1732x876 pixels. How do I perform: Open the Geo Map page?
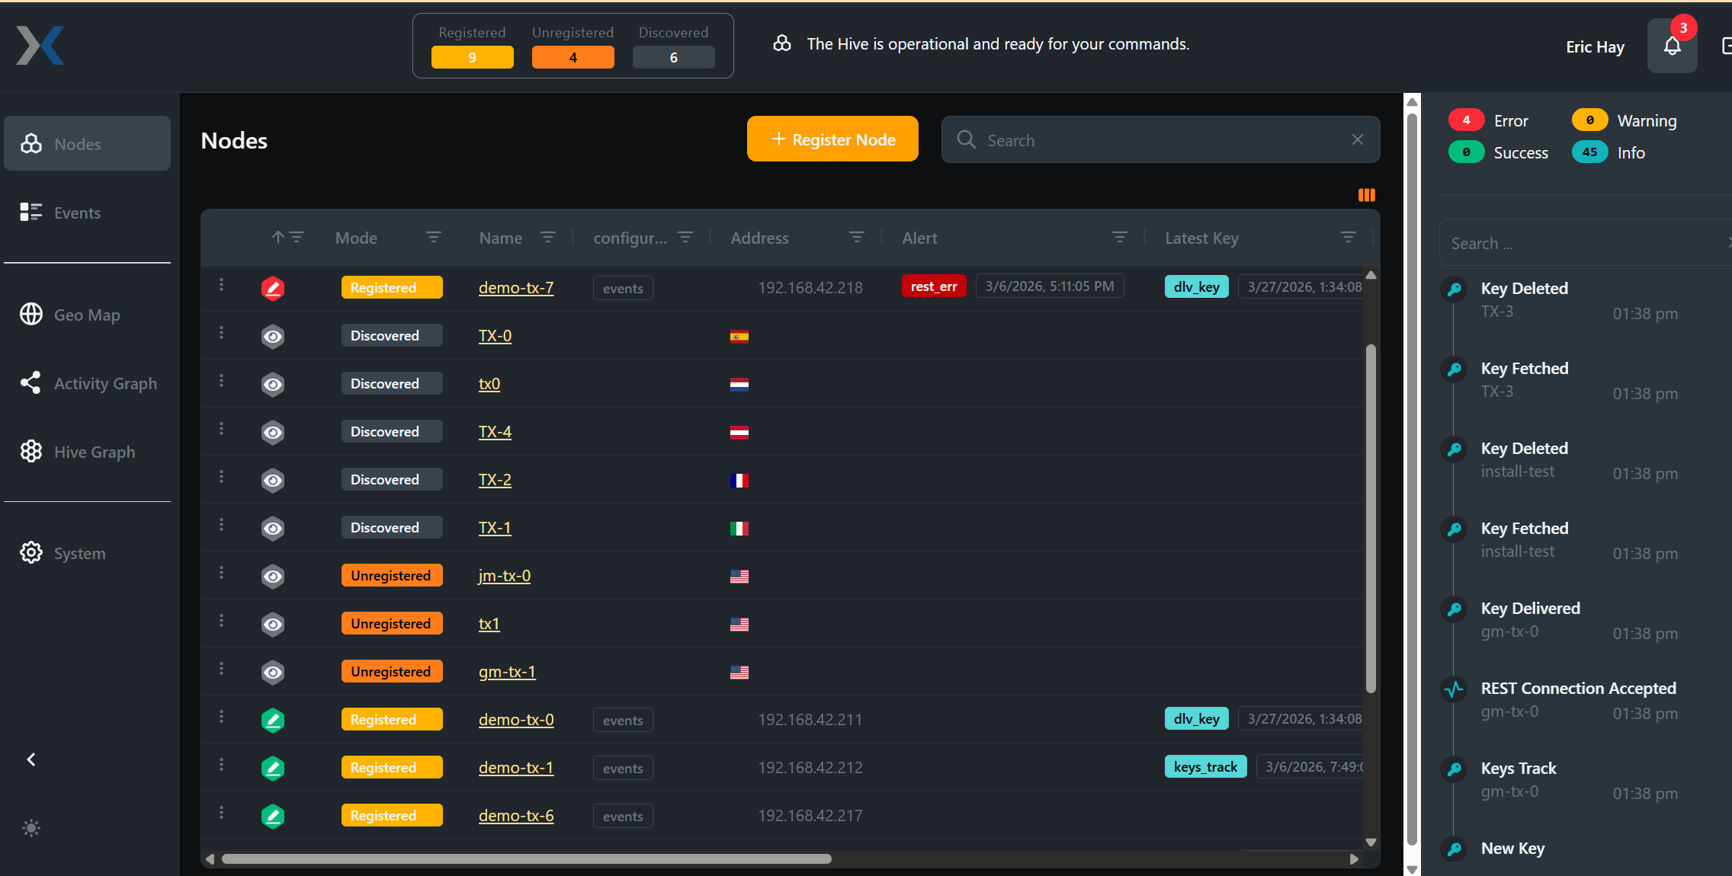[86, 315]
